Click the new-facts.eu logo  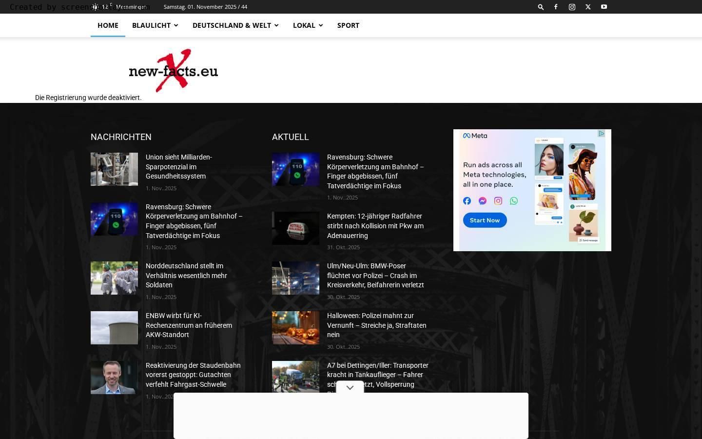pos(173,71)
